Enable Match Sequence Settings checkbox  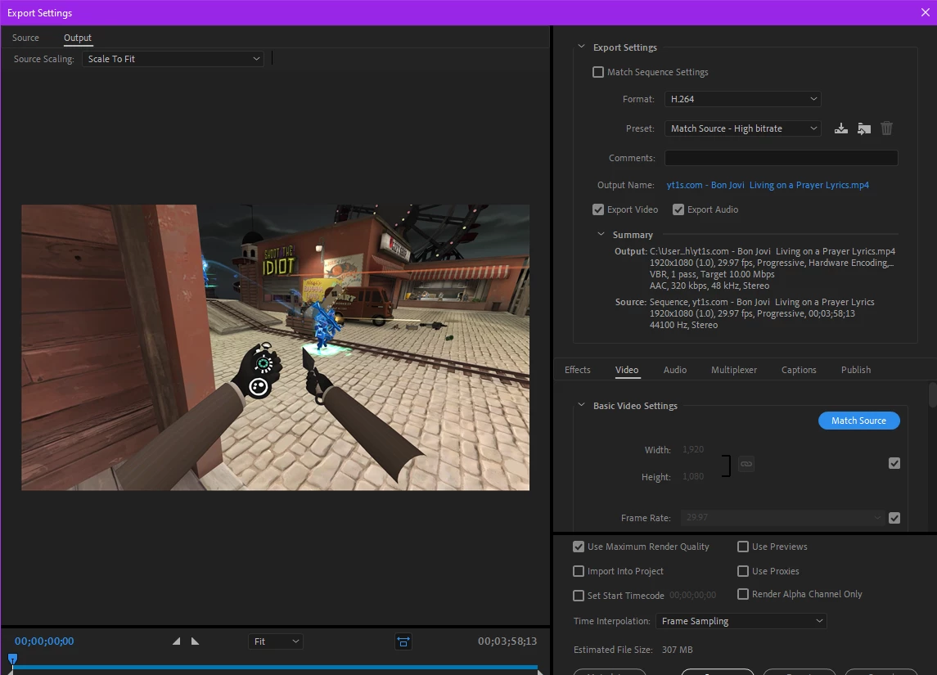[598, 72]
